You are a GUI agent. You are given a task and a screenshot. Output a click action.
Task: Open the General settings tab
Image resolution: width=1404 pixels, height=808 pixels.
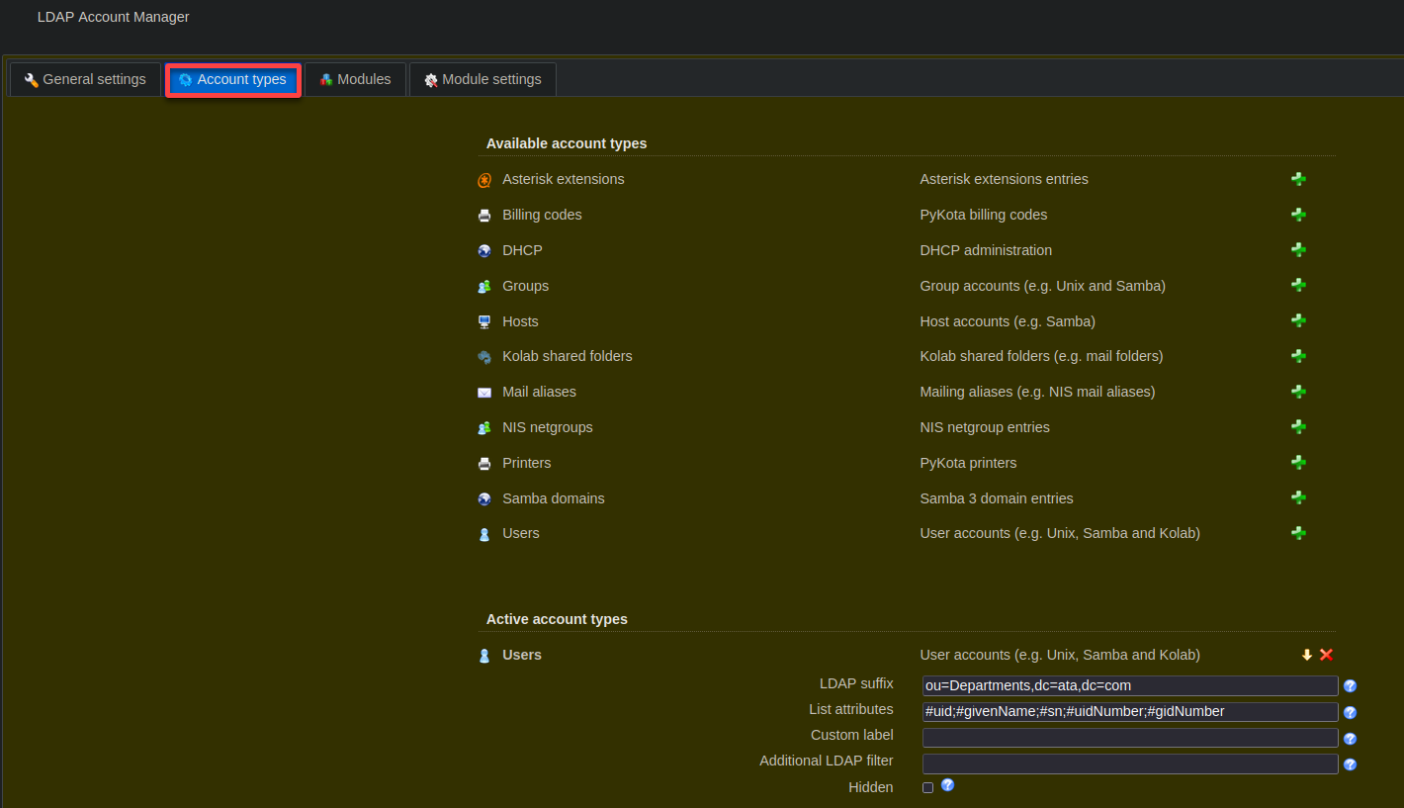[x=85, y=79]
